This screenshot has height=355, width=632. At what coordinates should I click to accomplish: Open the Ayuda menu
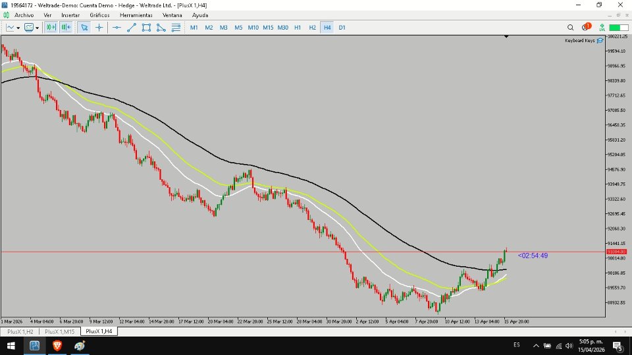[200, 15]
